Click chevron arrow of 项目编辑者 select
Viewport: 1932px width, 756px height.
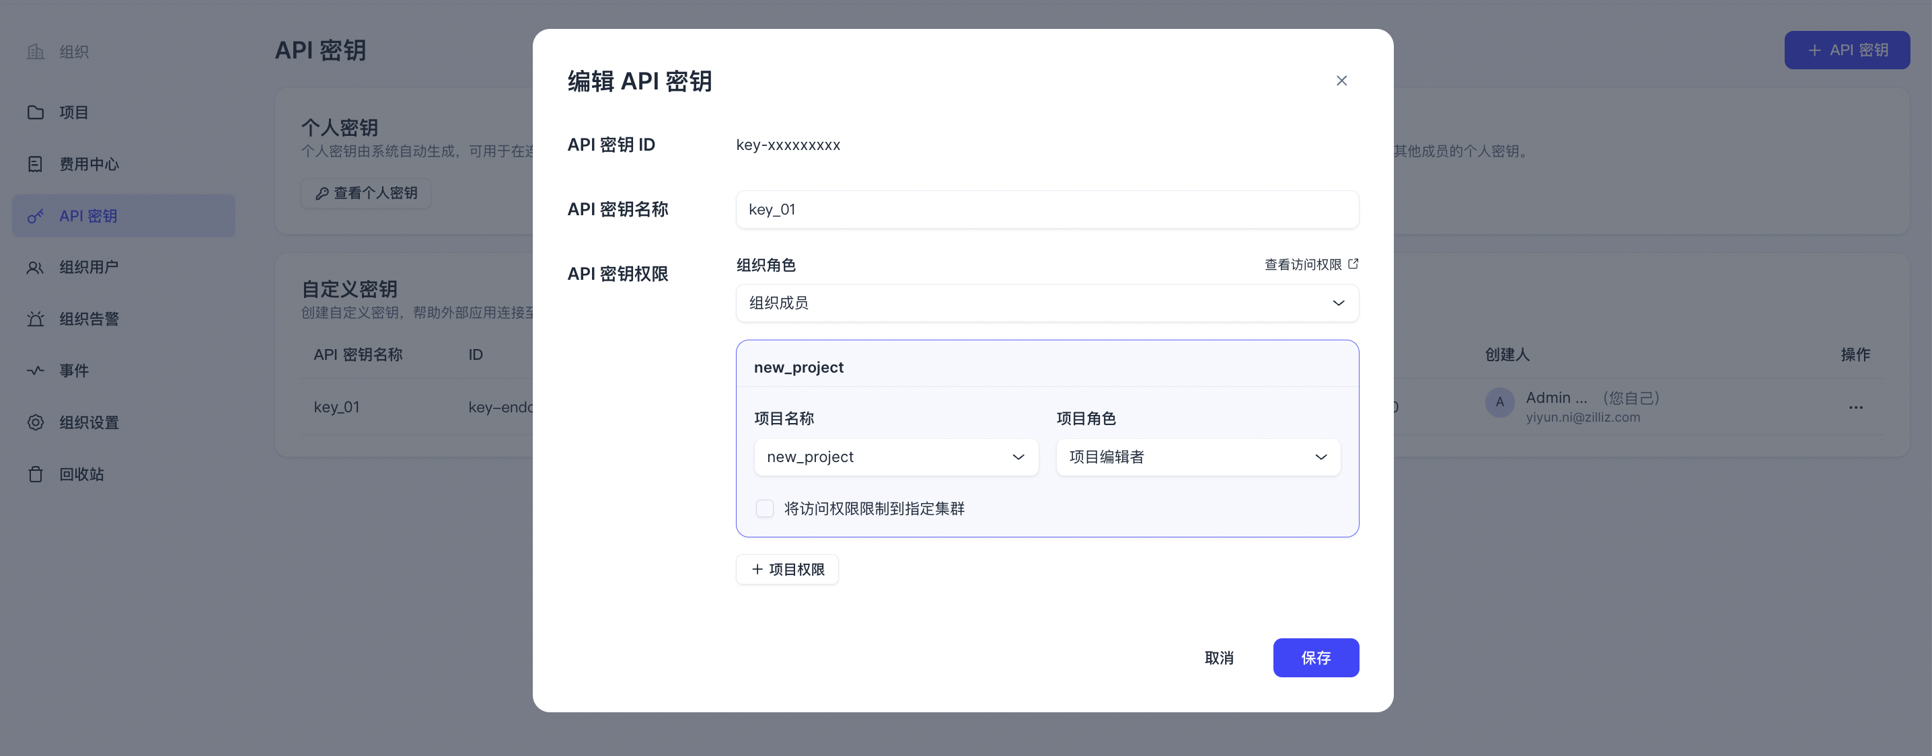click(1321, 457)
